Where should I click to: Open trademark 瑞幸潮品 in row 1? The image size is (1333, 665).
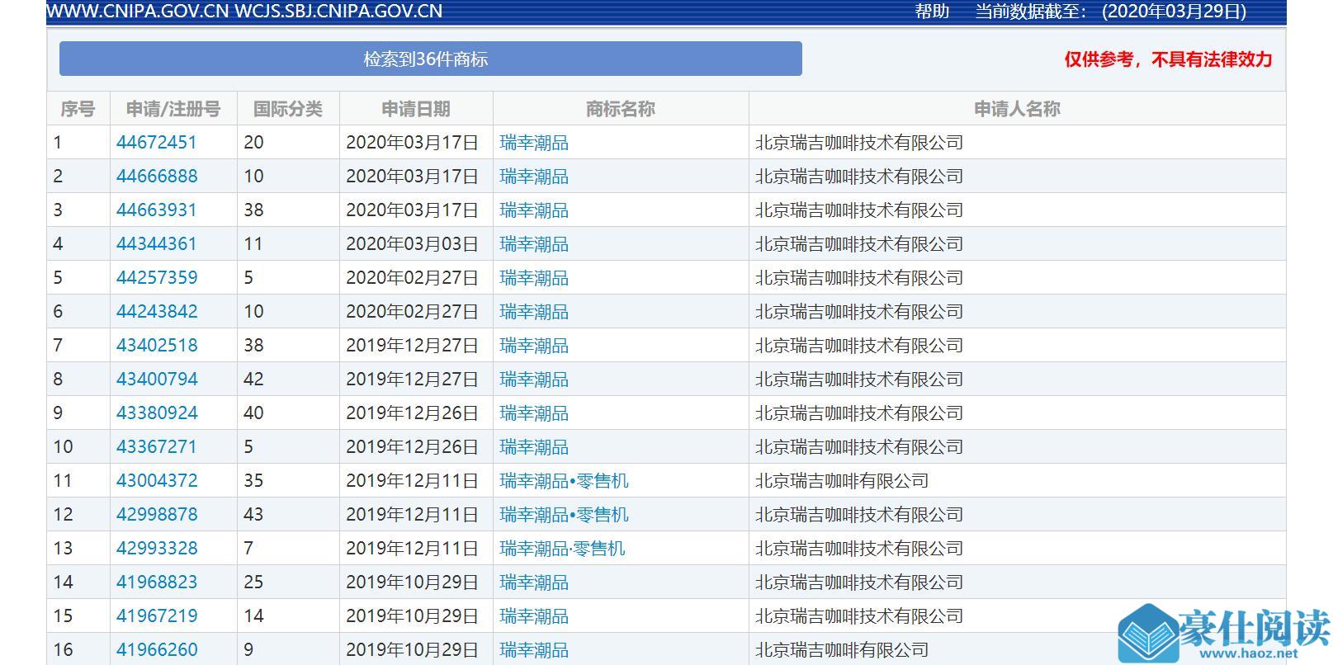tap(534, 143)
